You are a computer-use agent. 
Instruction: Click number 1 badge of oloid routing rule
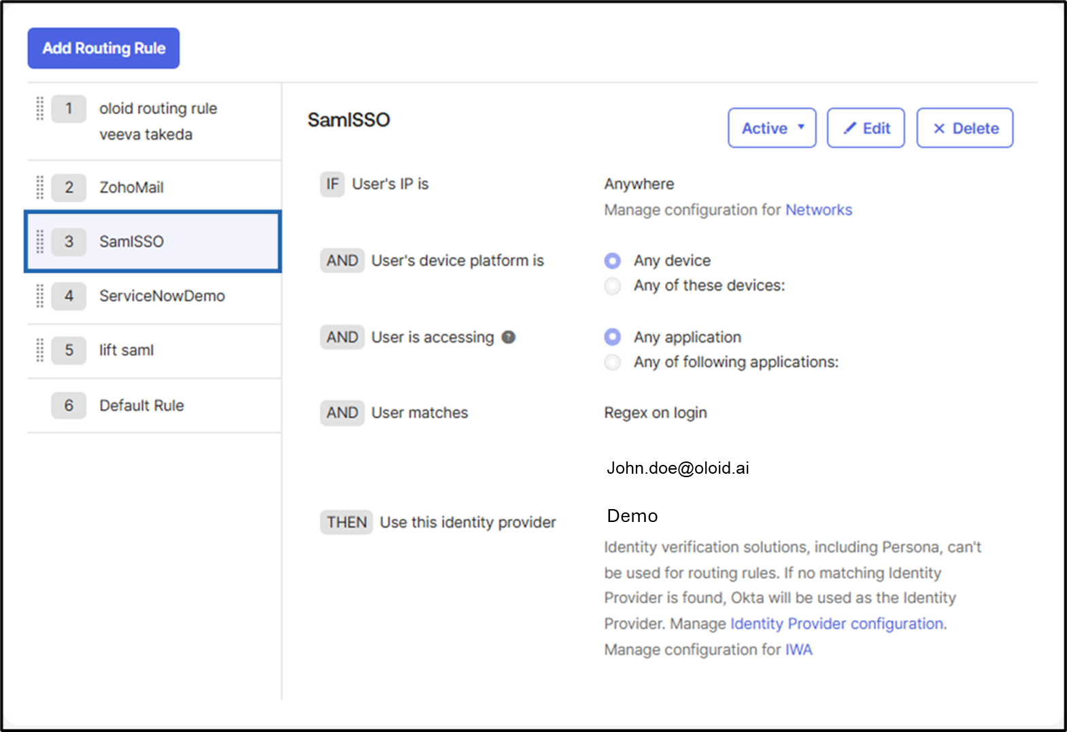(69, 109)
